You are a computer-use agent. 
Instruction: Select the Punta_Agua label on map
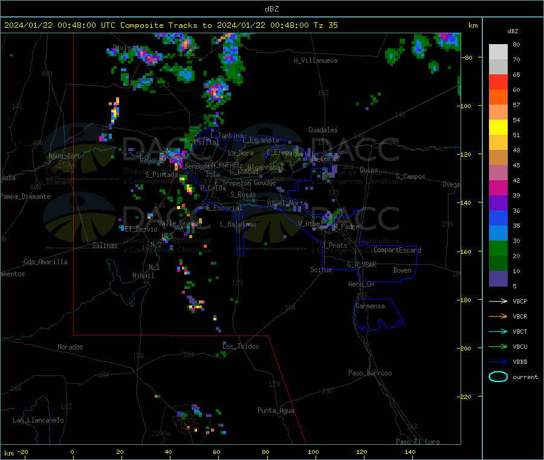point(276,410)
